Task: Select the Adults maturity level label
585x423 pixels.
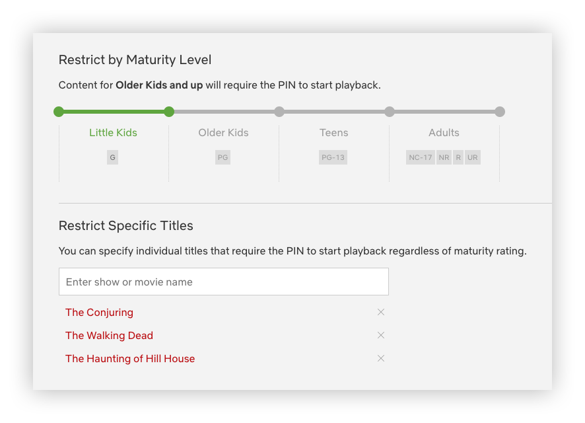Action: point(444,133)
